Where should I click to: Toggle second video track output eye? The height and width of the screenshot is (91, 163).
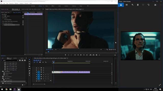[x=44, y=70]
